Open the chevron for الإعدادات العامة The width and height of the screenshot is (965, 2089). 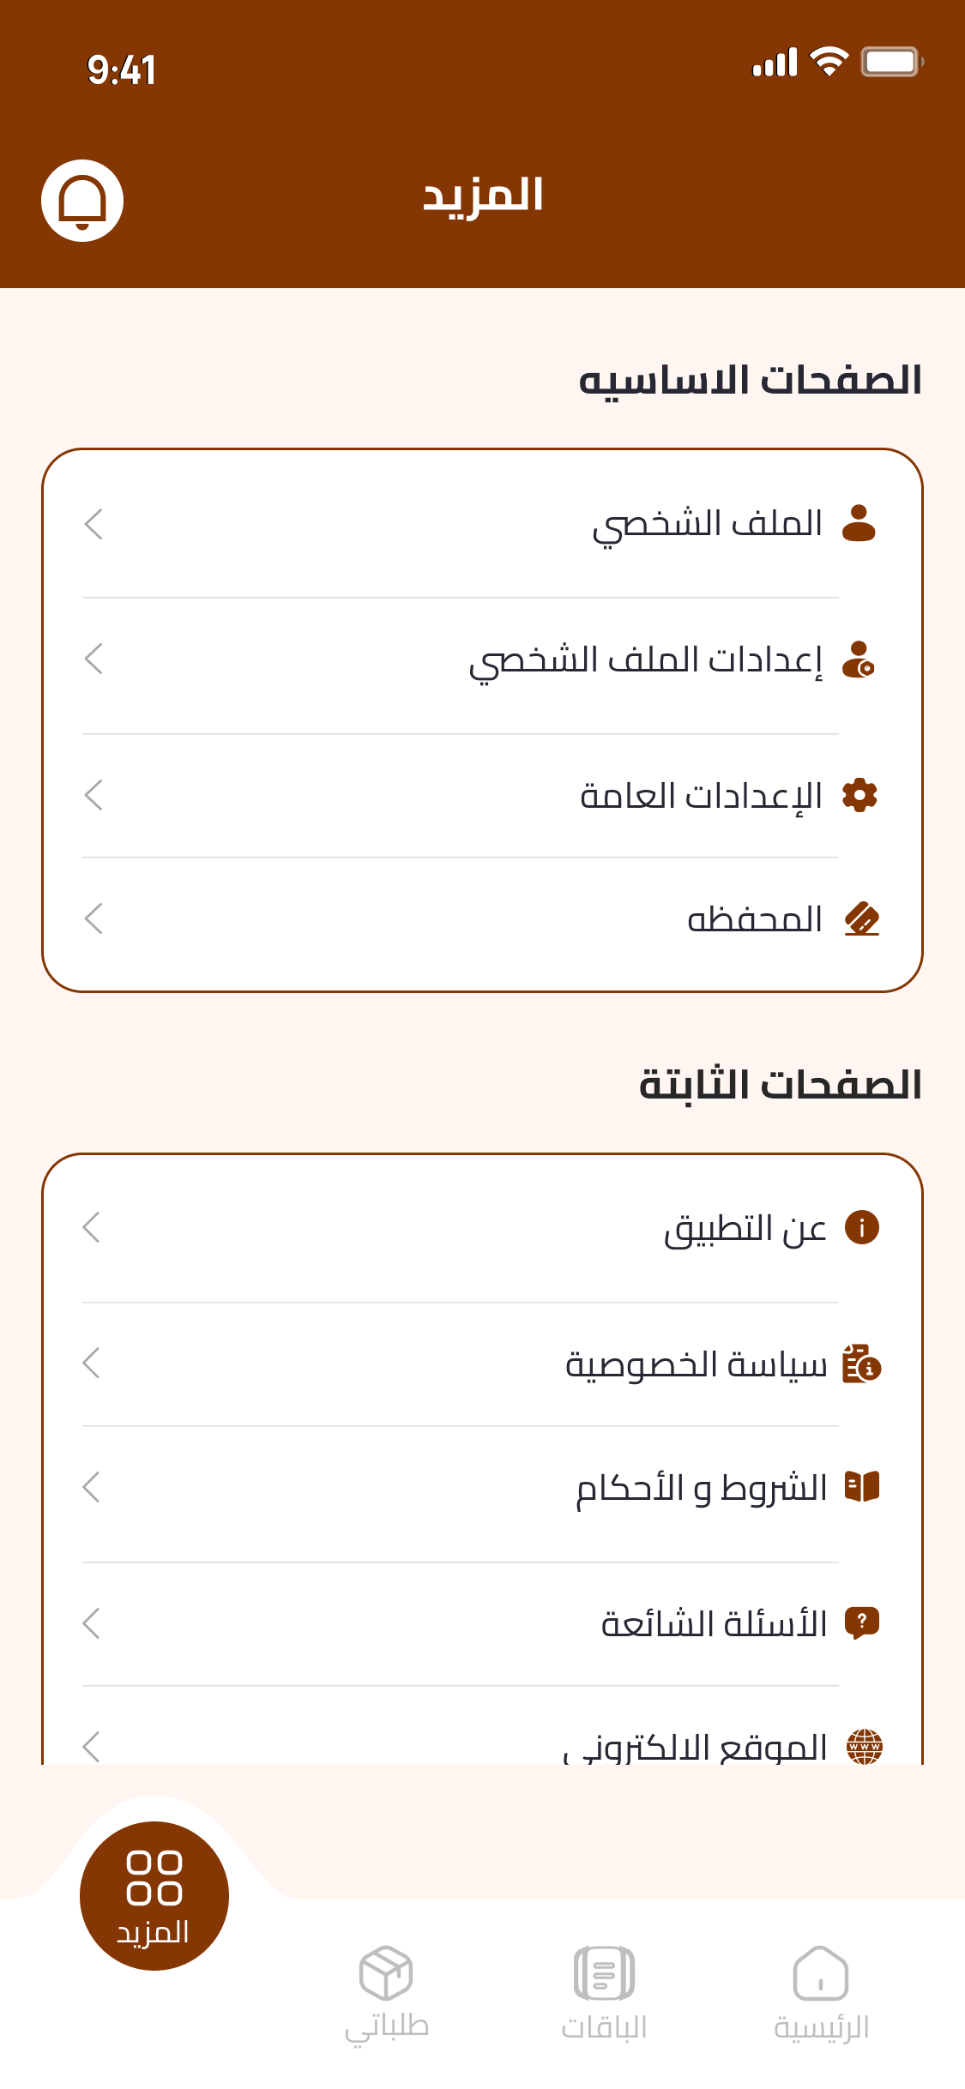pyautogui.click(x=93, y=795)
